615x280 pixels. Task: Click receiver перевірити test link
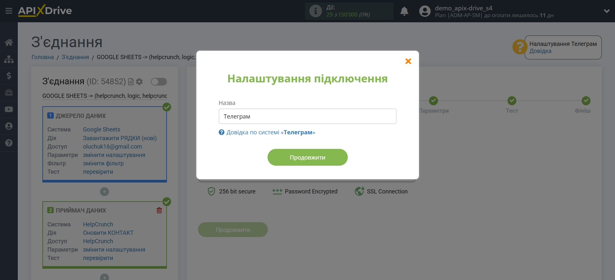[x=98, y=258]
